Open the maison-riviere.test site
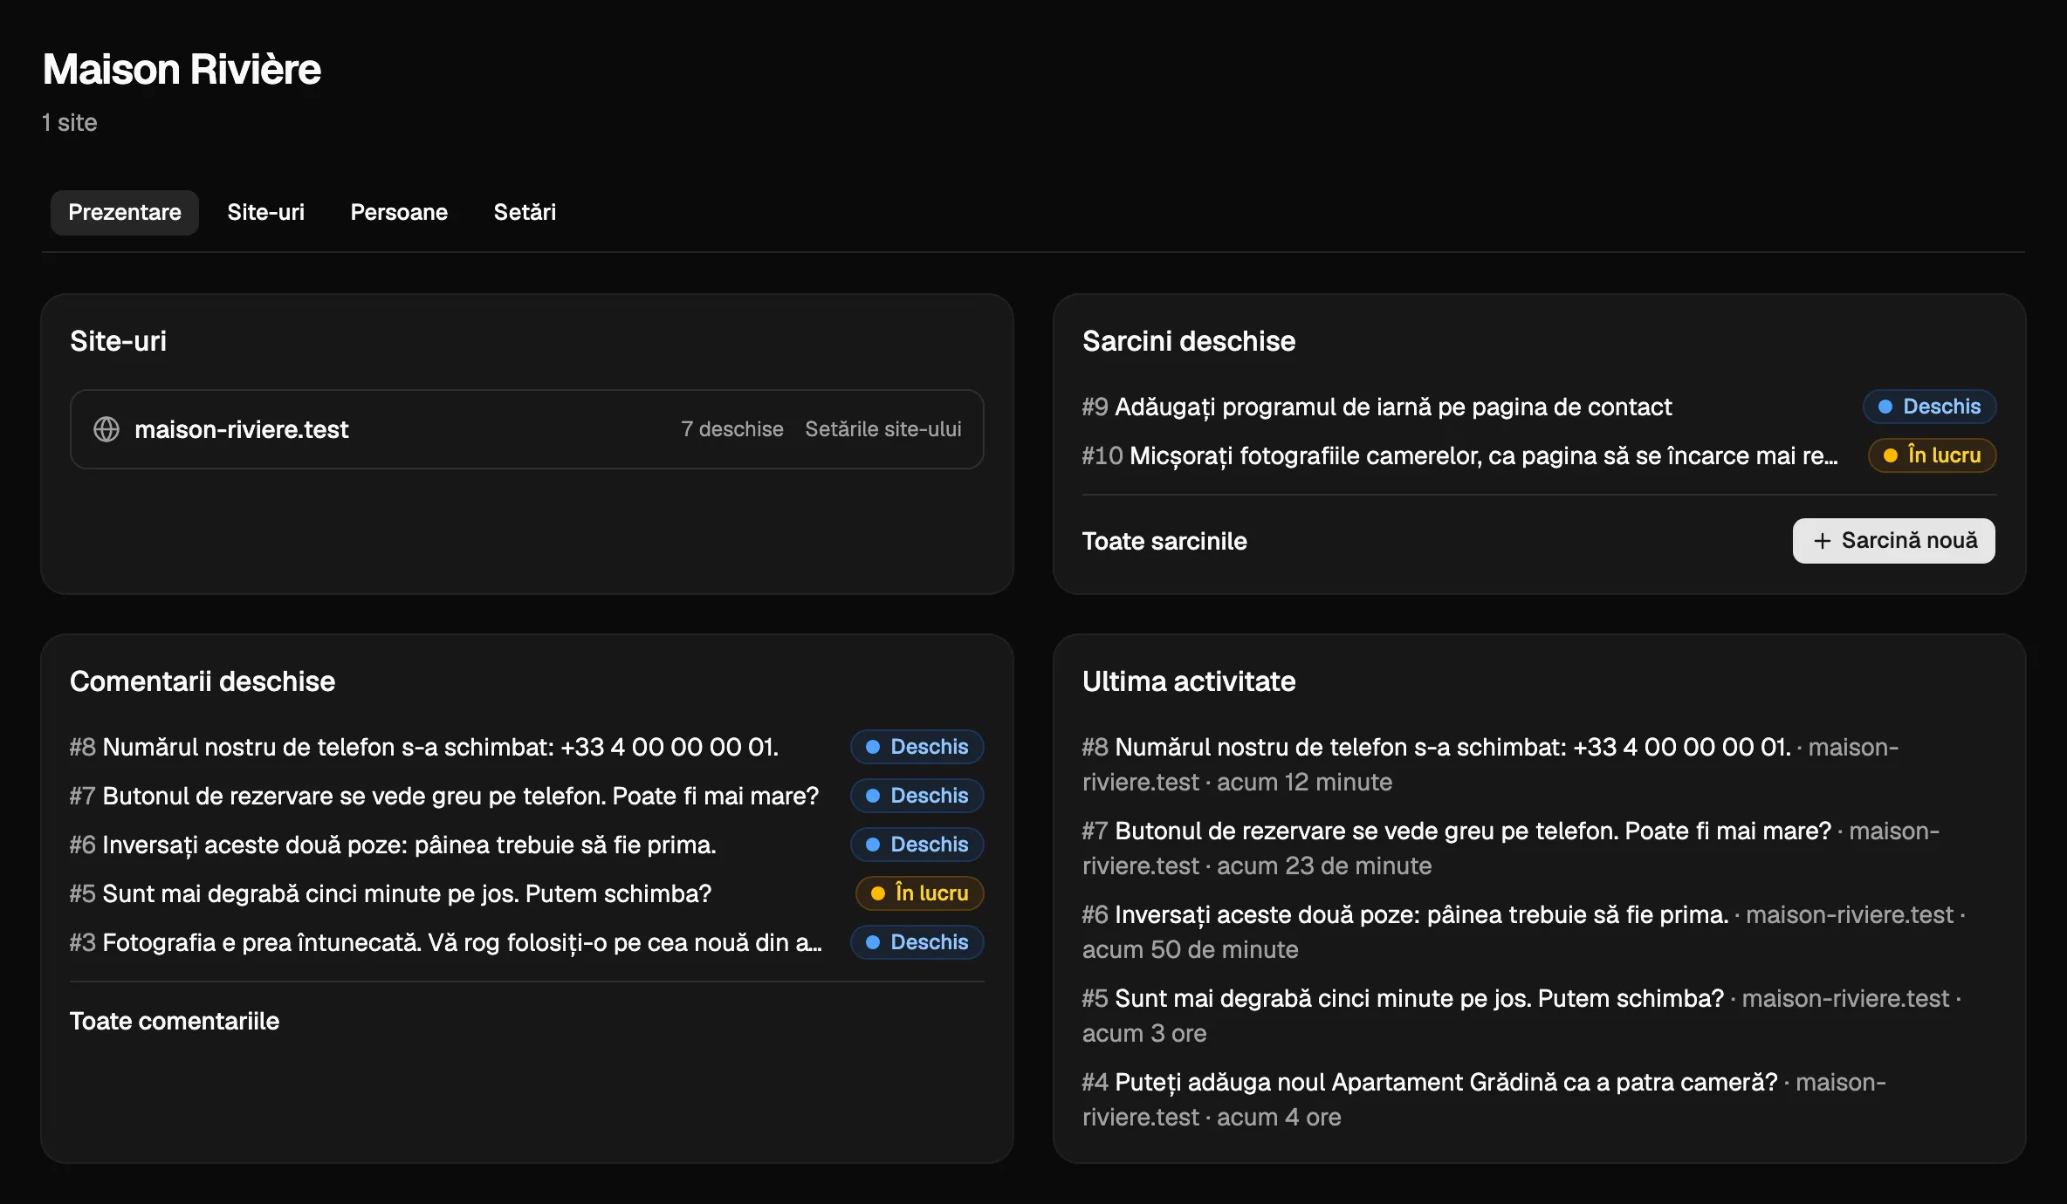 click(x=241, y=429)
